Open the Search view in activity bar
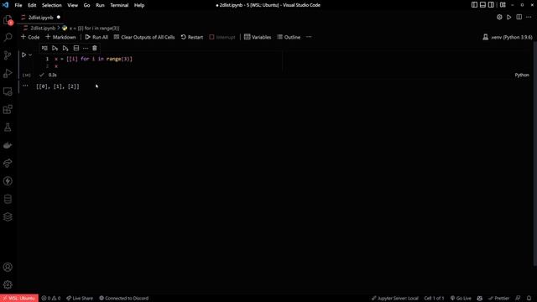This screenshot has height=302, width=537. point(8,37)
